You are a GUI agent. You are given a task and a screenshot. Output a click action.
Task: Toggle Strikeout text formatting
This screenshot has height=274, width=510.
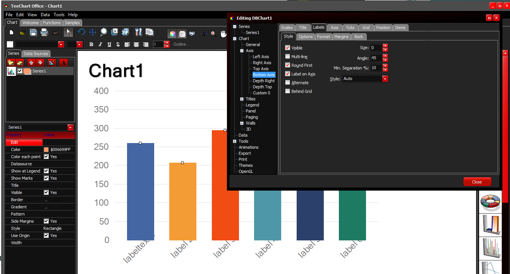(118, 45)
